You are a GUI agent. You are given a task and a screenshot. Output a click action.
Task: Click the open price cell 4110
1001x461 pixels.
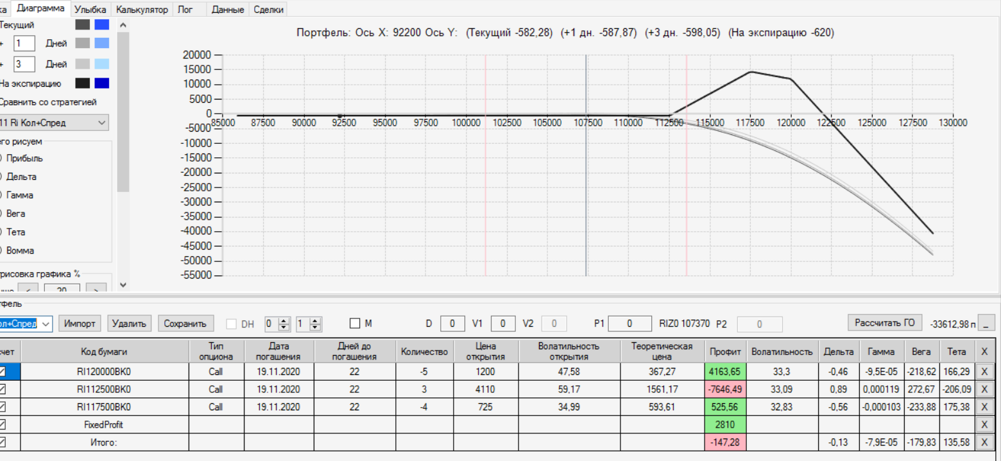[x=485, y=389]
